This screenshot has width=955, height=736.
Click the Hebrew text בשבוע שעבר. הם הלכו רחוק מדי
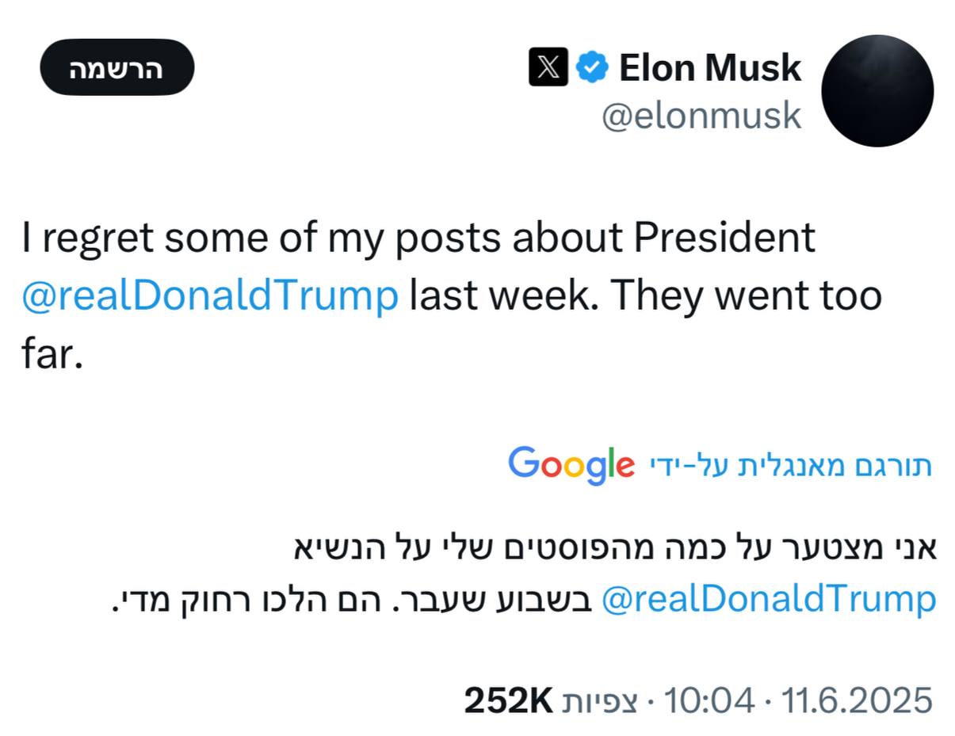click(352, 599)
